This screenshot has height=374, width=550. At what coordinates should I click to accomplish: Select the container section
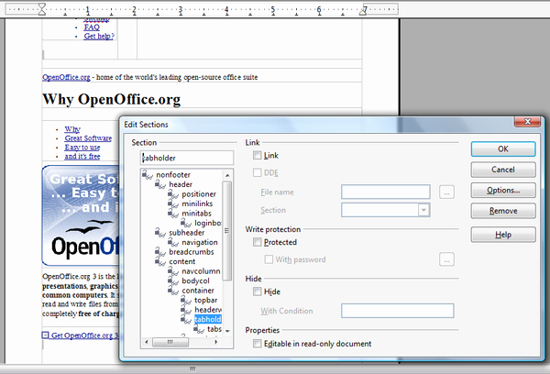(198, 291)
